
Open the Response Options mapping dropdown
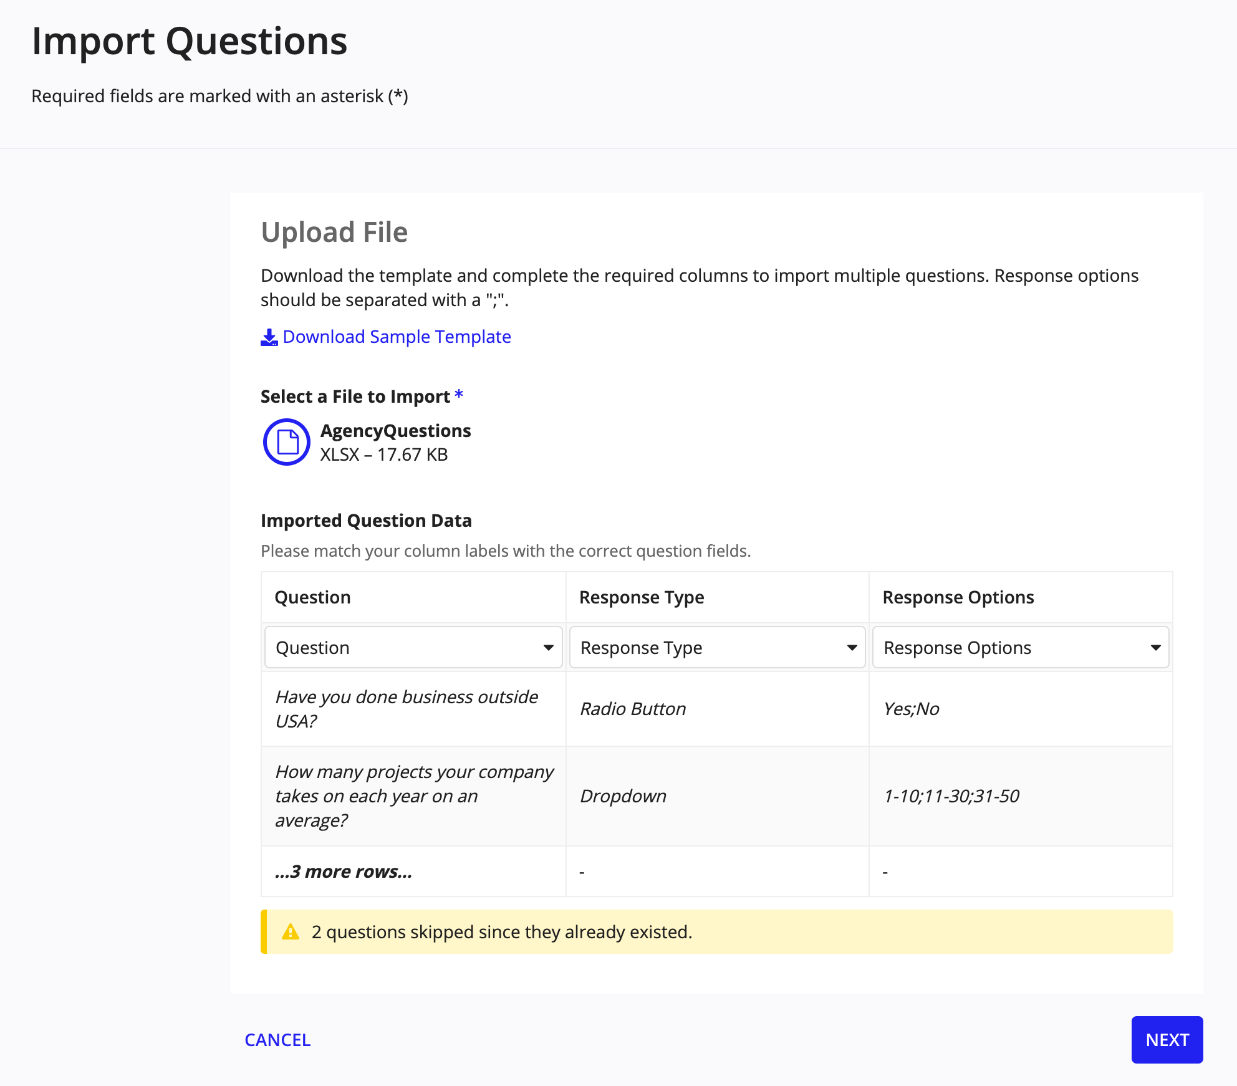pyautogui.click(x=1021, y=647)
